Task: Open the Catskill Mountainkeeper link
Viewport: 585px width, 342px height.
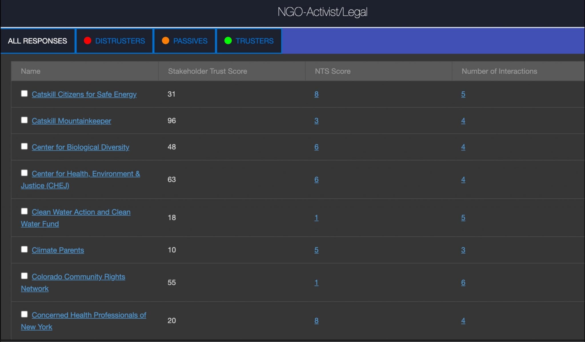Action: 71,121
